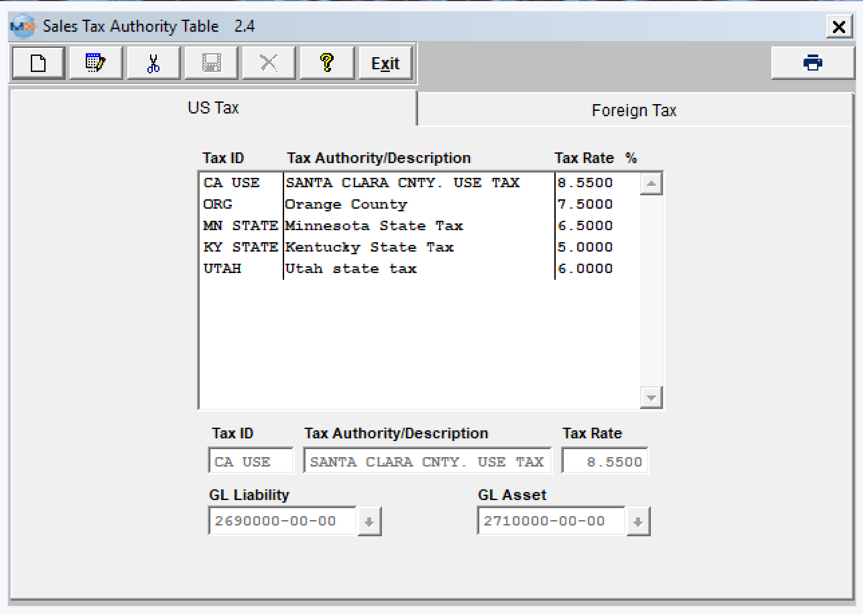Screen dimensions: 863x614
Task: Expand the GL Asset account dropdown
Action: click(638, 521)
